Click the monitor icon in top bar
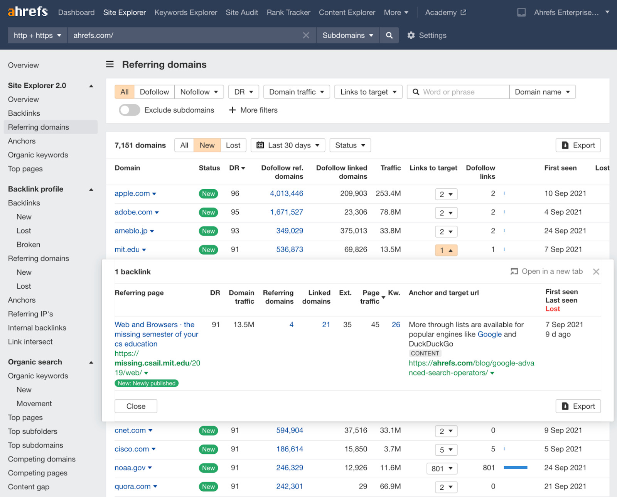617x497 pixels. click(x=521, y=12)
